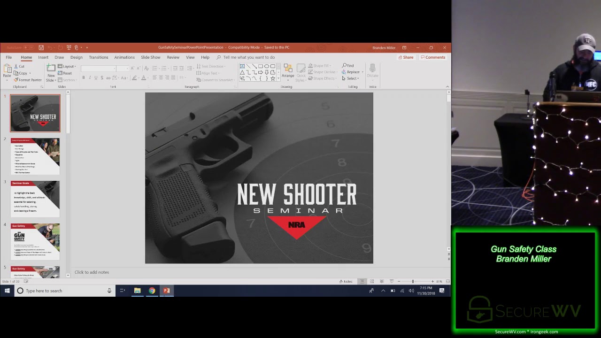Click the Paste clipboard icon
This screenshot has height=338, width=601.
[x=7, y=69]
